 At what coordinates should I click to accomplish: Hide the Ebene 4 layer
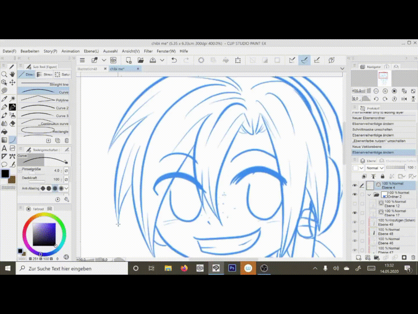pos(354,185)
